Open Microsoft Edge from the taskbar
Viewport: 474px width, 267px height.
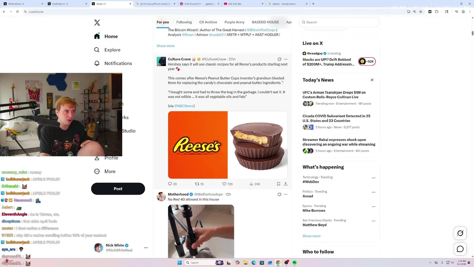coord(254,263)
